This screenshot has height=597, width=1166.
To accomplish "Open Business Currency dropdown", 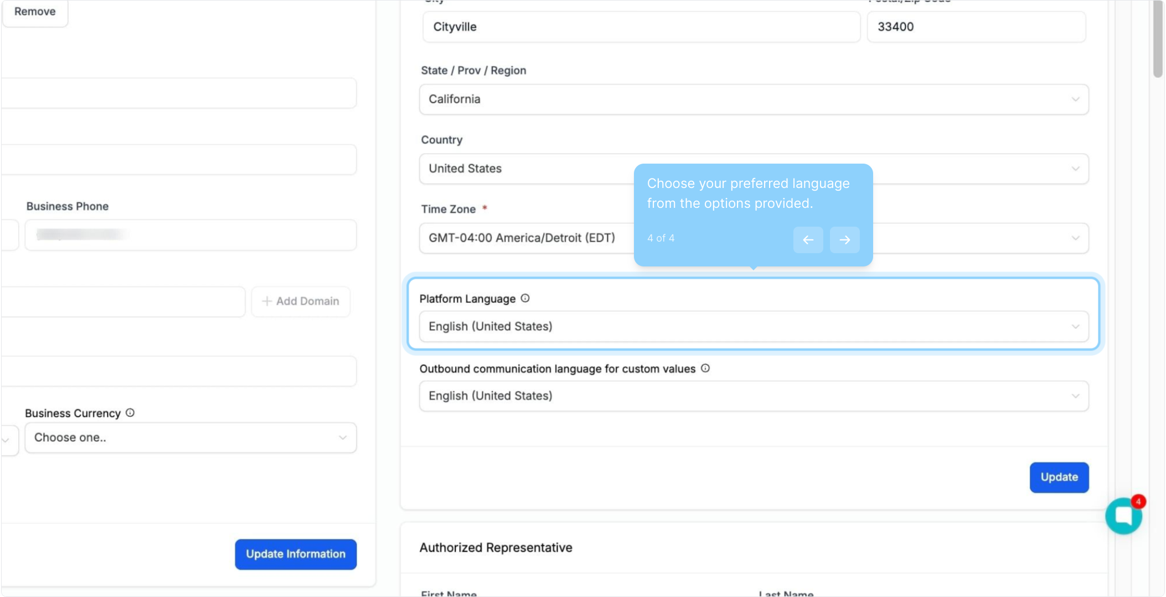I will coord(190,438).
